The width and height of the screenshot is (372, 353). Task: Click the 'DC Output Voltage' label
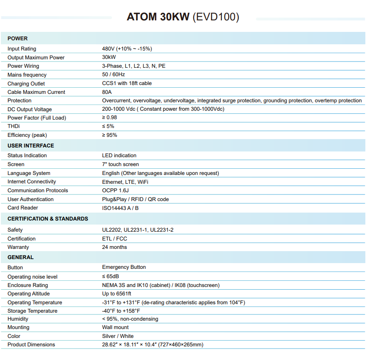pos(30,109)
